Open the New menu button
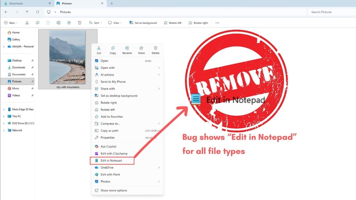The width and height of the screenshot is (356, 200). [11, 23]
